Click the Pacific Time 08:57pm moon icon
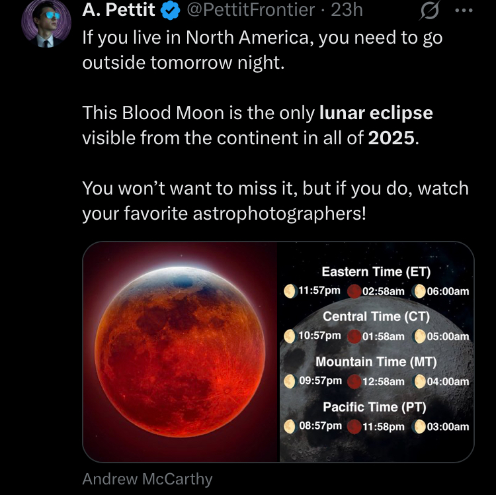Viewport: 496px width, 495px height. (289, 426)
